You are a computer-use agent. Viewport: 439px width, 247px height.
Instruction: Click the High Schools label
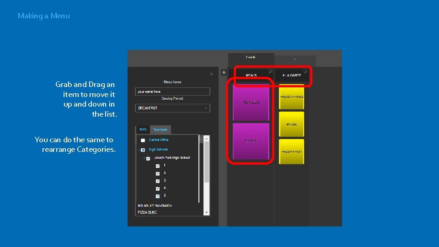(158, 150)
